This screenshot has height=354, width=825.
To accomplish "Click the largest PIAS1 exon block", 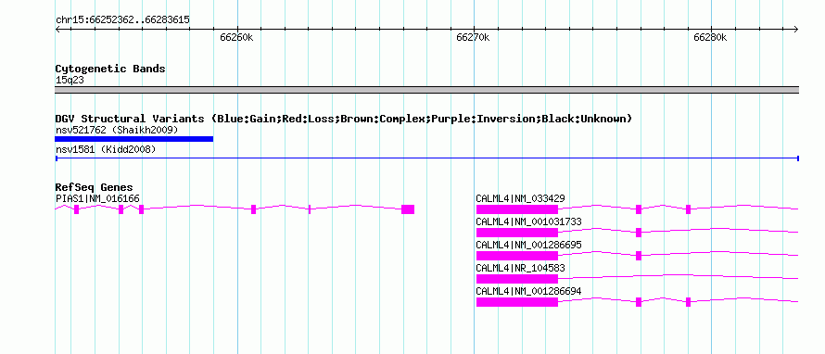I will pos(408,209).
